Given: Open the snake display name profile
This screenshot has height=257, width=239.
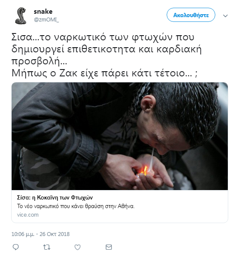Looking at the screenshot, I should [43, 12].
